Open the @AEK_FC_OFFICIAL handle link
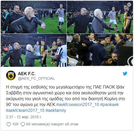 click(x=36, y=78)
